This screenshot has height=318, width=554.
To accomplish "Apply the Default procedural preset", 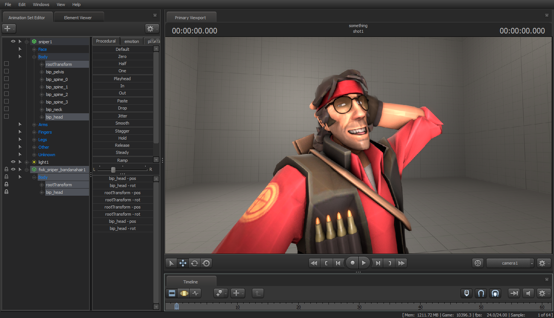I will (x=123, y=49).
